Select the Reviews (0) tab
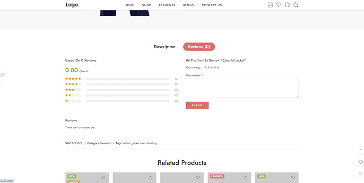Image resolution: width=364 pixels, height=183 pixels. tap(199, 47)
